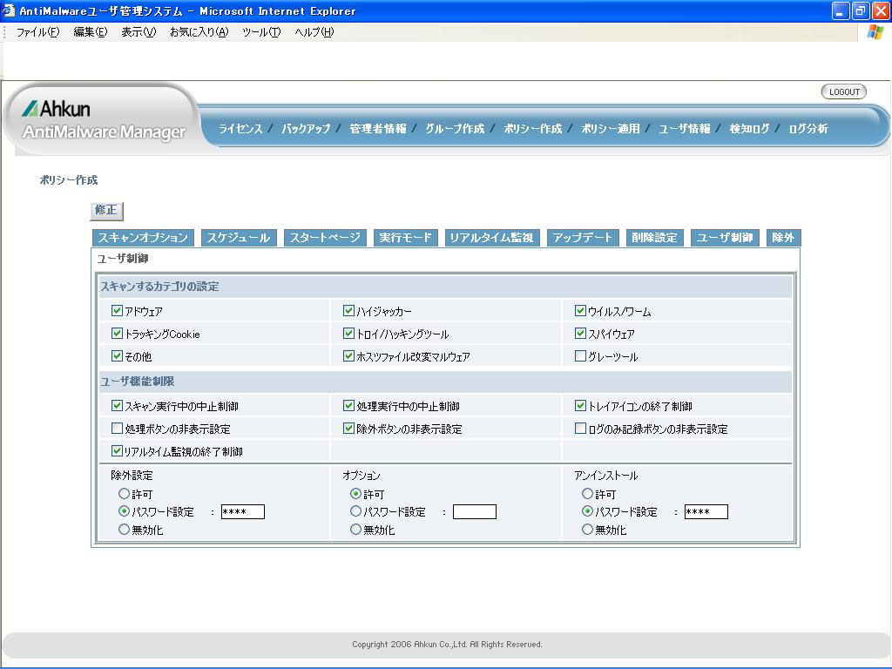
Task: Open the ファイル(F) menu
Action: (37, 32)
